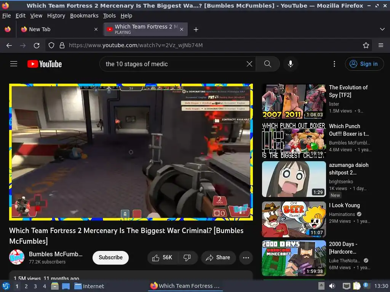
Task: Open the File menu
Action: pos(6,16)
